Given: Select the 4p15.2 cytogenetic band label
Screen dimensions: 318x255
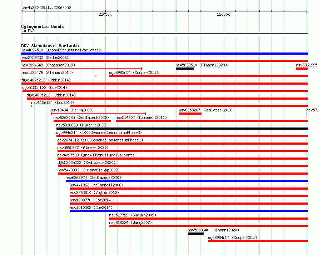Looking at the screenshot, I should pos(28,31).
